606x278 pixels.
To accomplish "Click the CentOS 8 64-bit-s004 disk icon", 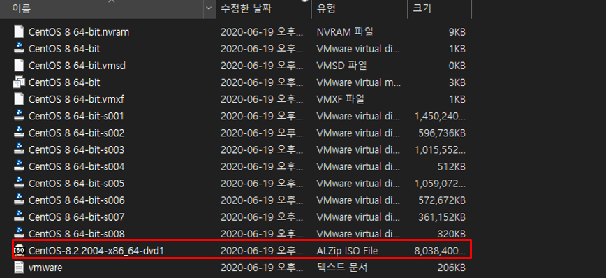I will [x=19, y=166].
